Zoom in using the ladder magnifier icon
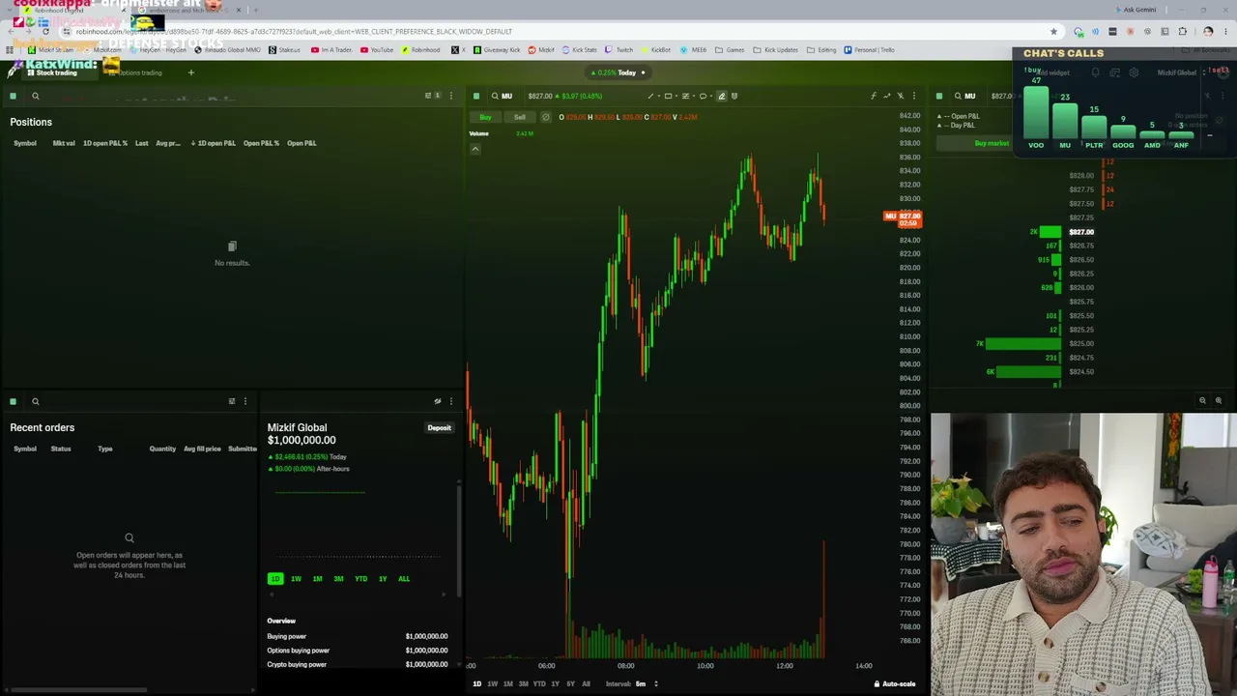Viewport: 1237px width, 696px height. point(1218,400)
